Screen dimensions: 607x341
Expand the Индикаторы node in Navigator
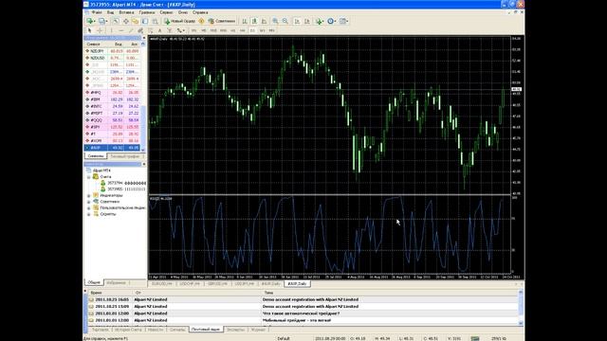click(89, 196)
